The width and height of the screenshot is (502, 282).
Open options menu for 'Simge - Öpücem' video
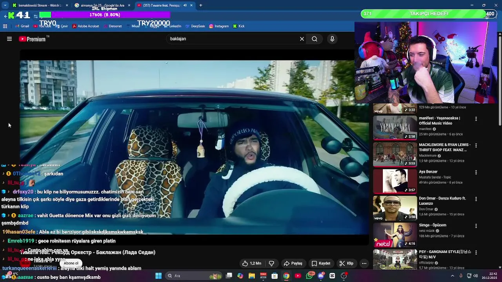pyautogui.click(x=476, y=226)
